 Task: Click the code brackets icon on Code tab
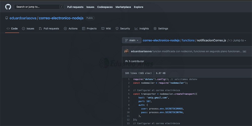(8, 29)
